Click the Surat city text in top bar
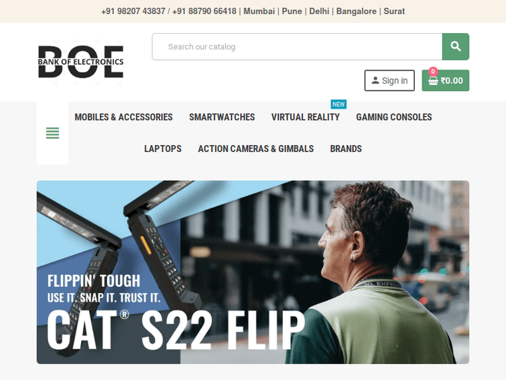 394,11
